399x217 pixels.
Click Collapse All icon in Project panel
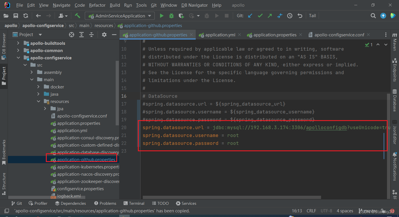(91, 35)
